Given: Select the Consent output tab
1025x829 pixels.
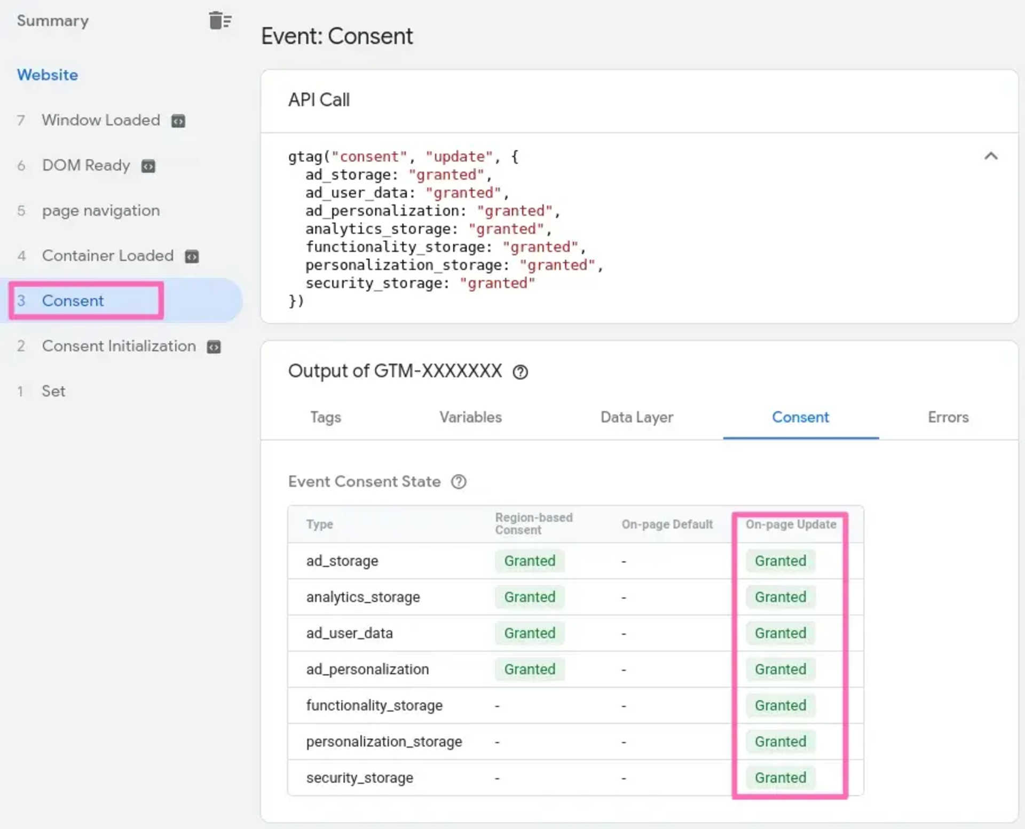Looking at the screenshot, I should click(x=800, y=417).
